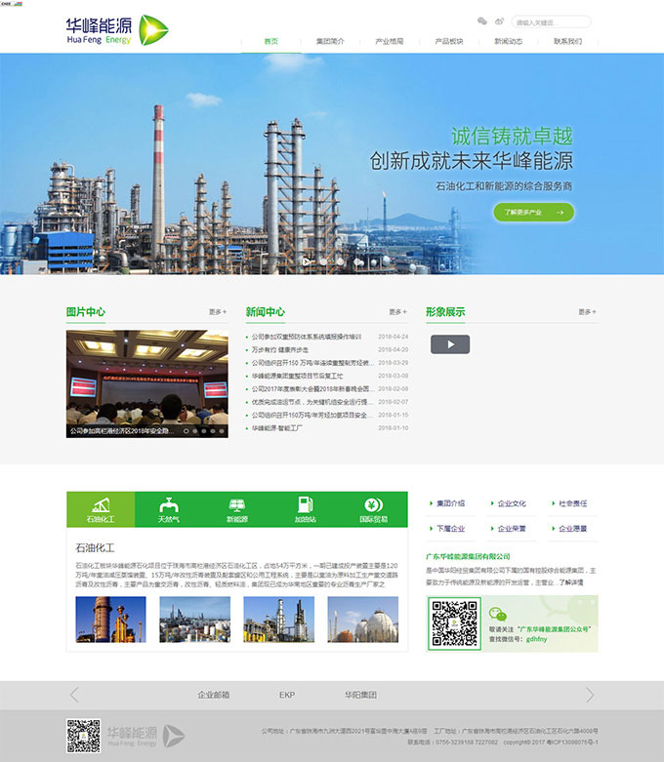This screenshot has height=762, width=664.
Task: Open the 企业邮箱 link in footer
Action: pos(213,695)
